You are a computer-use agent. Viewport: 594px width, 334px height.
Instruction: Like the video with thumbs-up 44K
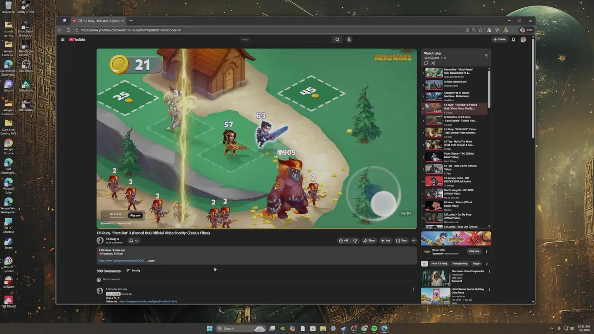[343, 240]
